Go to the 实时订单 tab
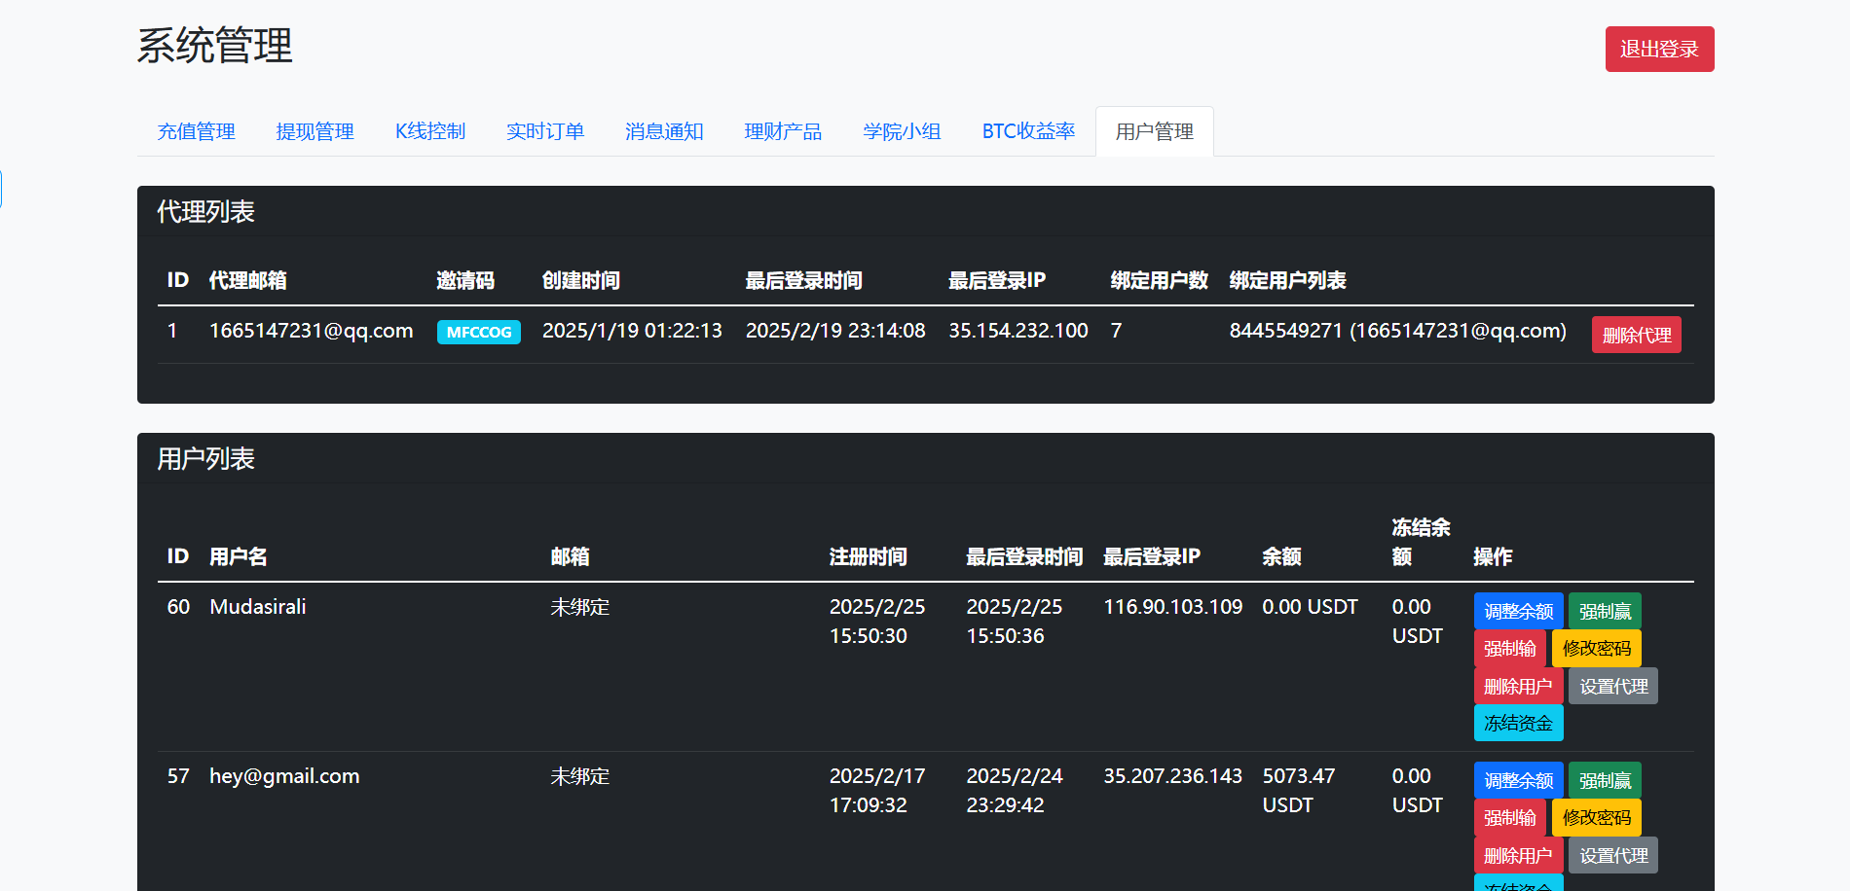 (x=545, y=131)
